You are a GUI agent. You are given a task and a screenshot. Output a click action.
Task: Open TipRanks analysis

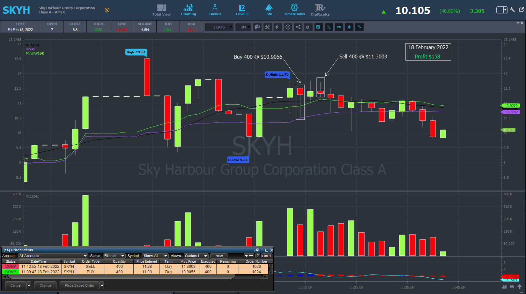click(320, 10)
